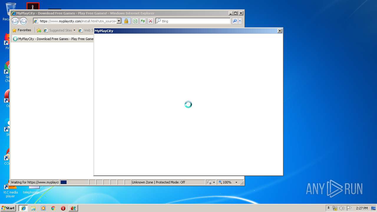Click the Web Slice Gallery favorite

[x=86, y=30]
